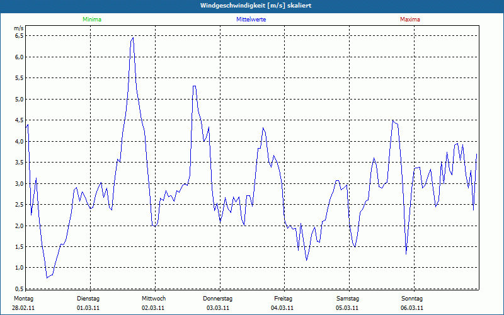Image resolution: width=504 pixels, height=315 pixels.
Task: Click the date 03.03.11
Action: pyautogui.click(x=218, y=308)
